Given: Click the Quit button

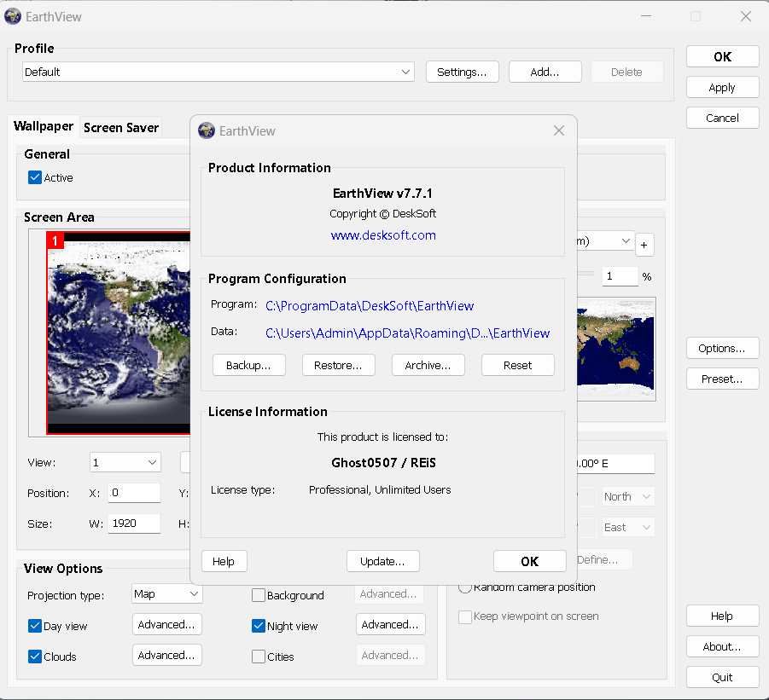Looking at the screenshot, I should pos(722,678).
